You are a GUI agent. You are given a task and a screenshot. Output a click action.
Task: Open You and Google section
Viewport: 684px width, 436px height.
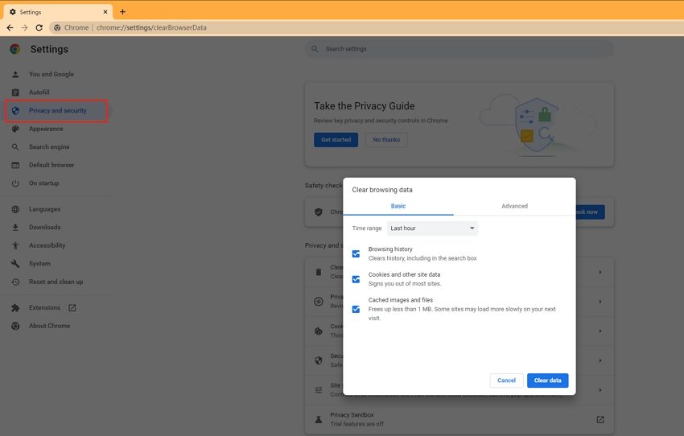52,74
